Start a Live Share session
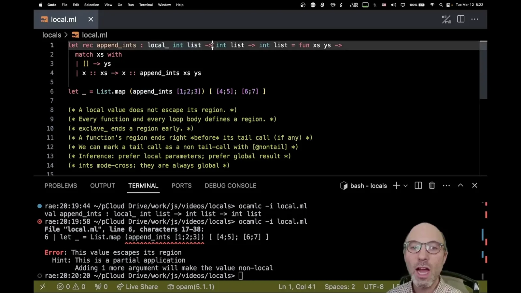This screenshot has height=293, width=521. coord(137,287)
